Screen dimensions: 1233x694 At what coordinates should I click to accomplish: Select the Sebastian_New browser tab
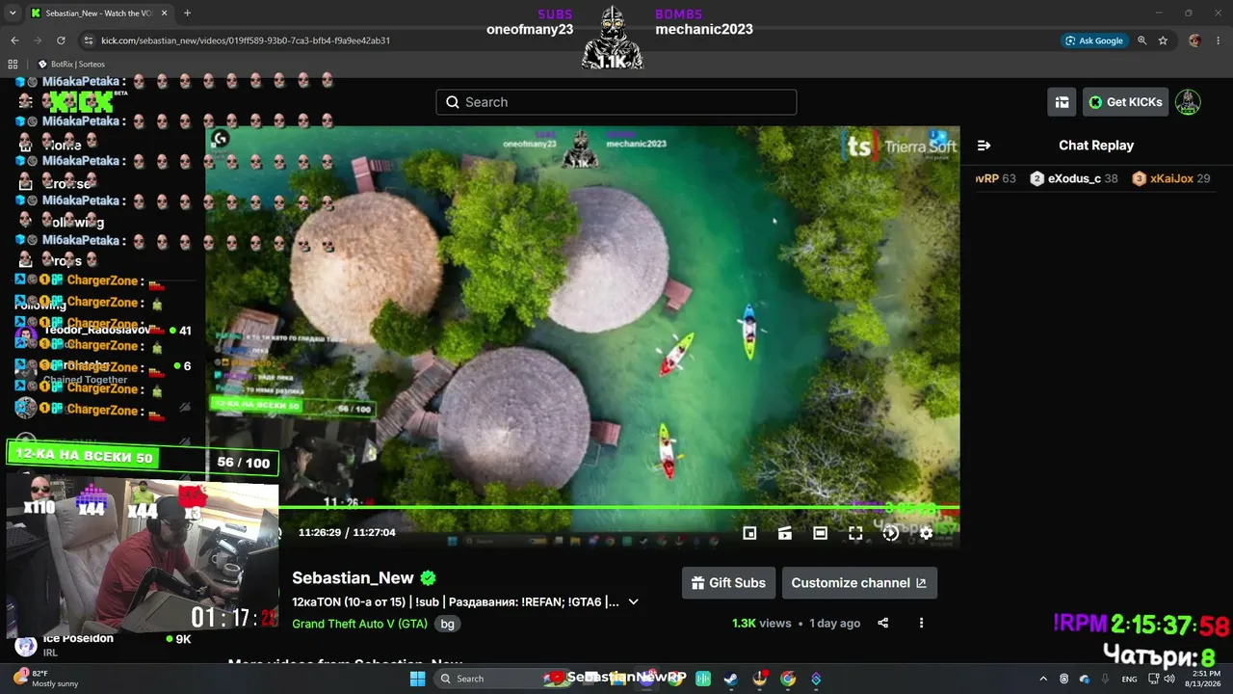[99, 13]
